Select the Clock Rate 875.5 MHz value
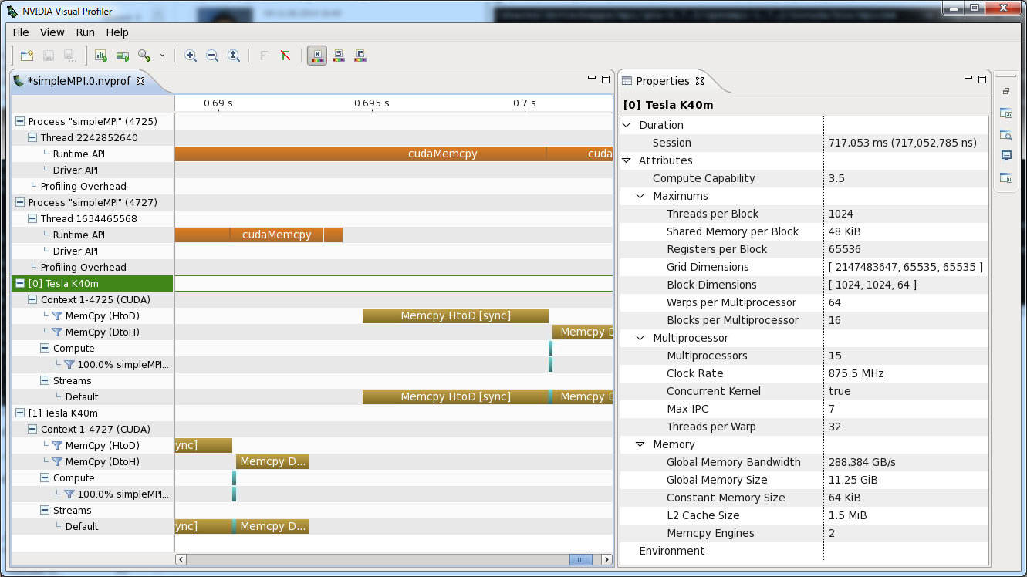This screenshot has height=577, width=1027. (856, 373)
